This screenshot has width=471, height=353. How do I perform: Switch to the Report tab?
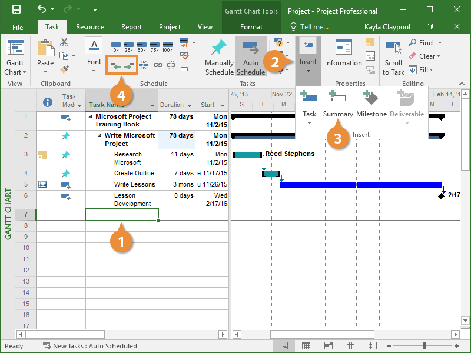click(x=131, y=27)
